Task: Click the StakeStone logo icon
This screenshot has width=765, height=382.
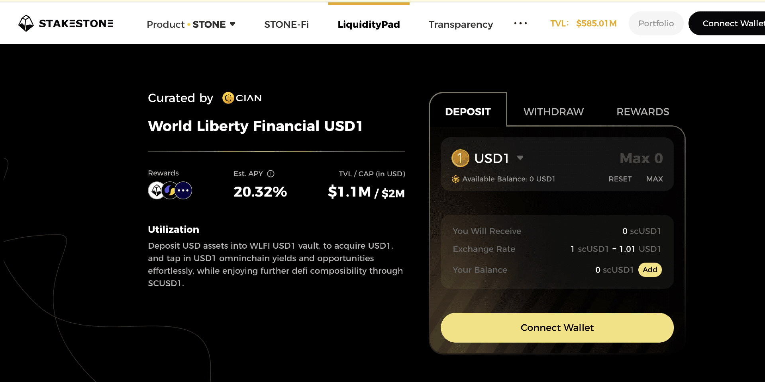Action: 26,23
